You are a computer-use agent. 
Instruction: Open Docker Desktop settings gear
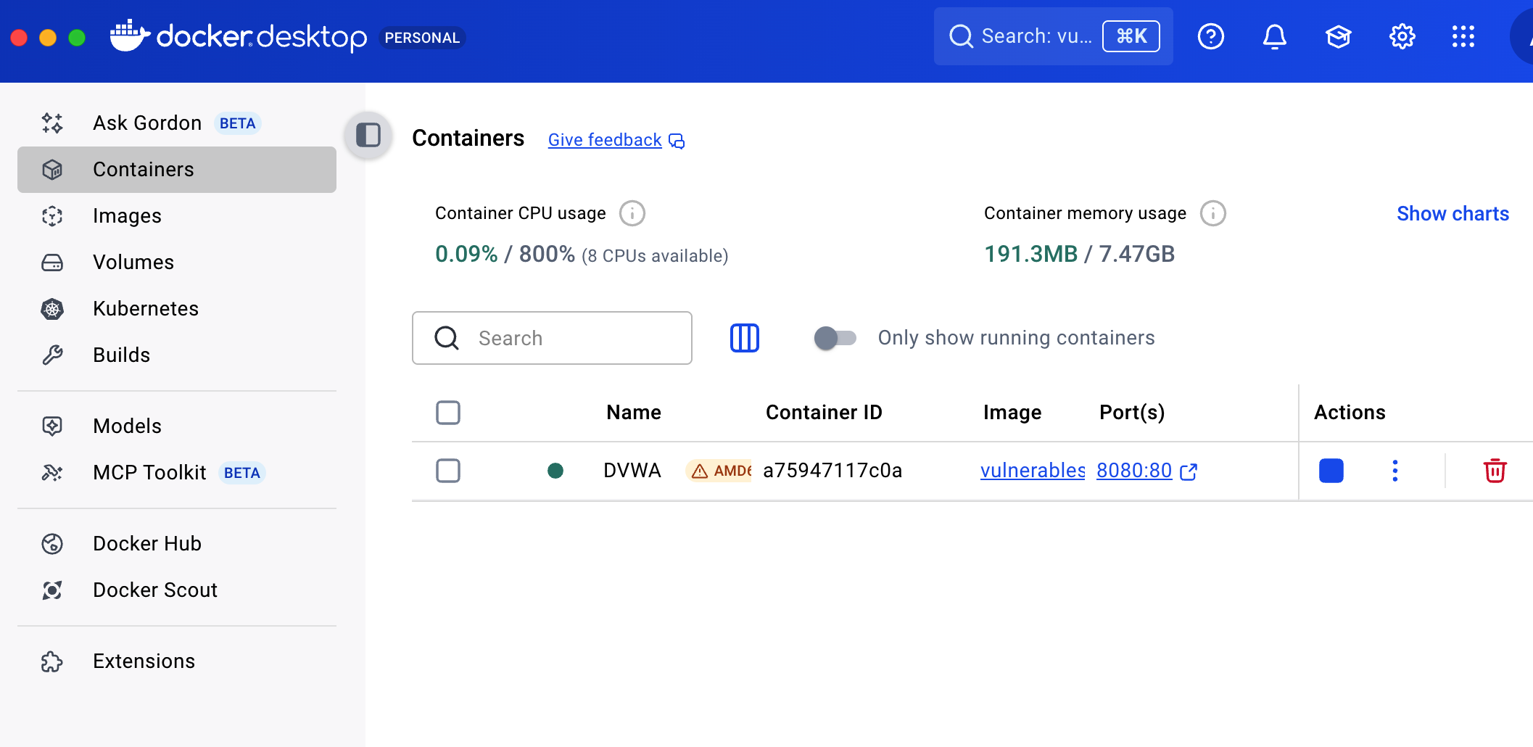pos(1402,36)
